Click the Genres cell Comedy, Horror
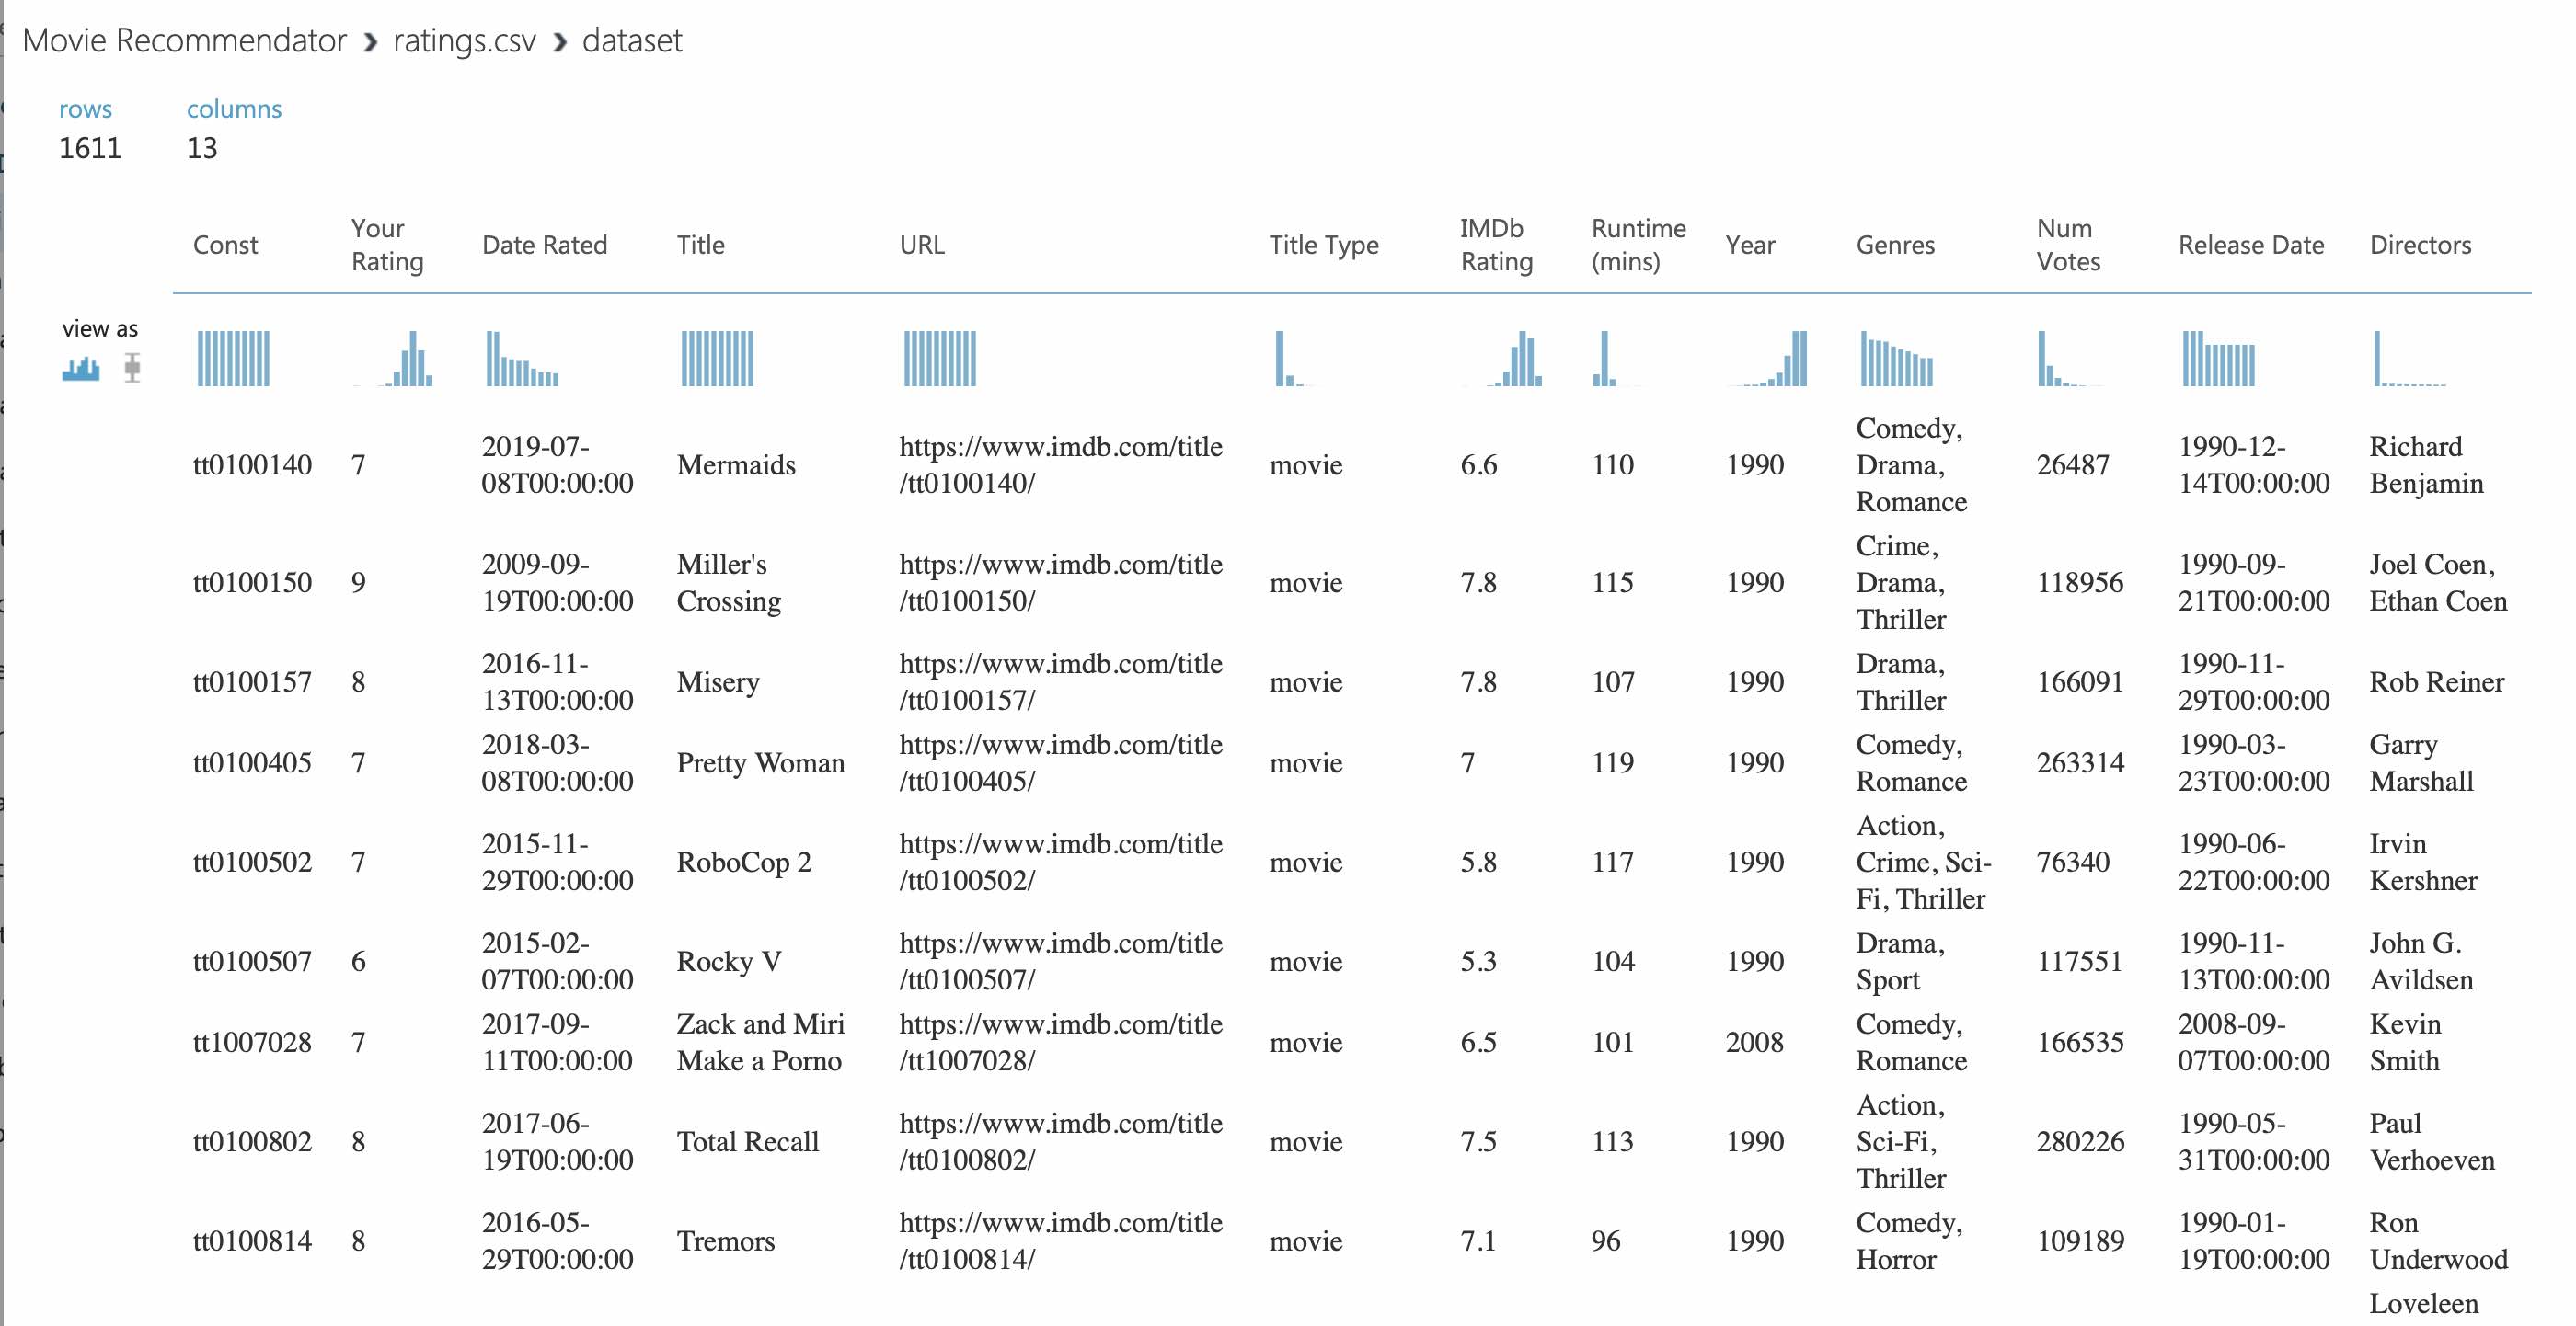Screen dimensions: 2576x1326 coord(1909,1241)
